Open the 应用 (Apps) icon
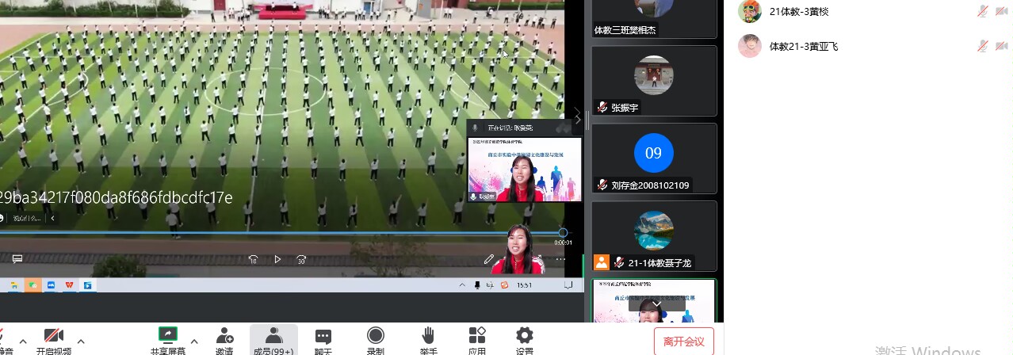 click(477, 336)
